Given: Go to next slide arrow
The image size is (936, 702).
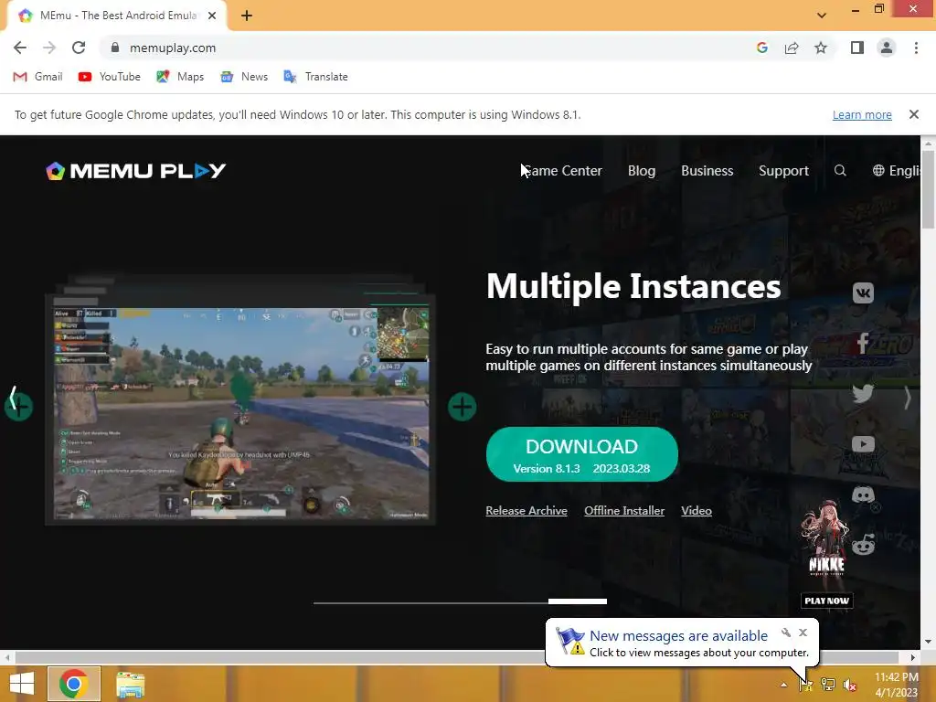Looking at the screenshot, I should [x=908, y=398].
